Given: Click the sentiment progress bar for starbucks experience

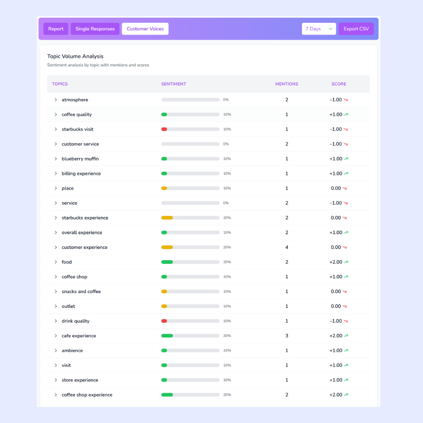Looking at the screenshot, I should 190,217.
